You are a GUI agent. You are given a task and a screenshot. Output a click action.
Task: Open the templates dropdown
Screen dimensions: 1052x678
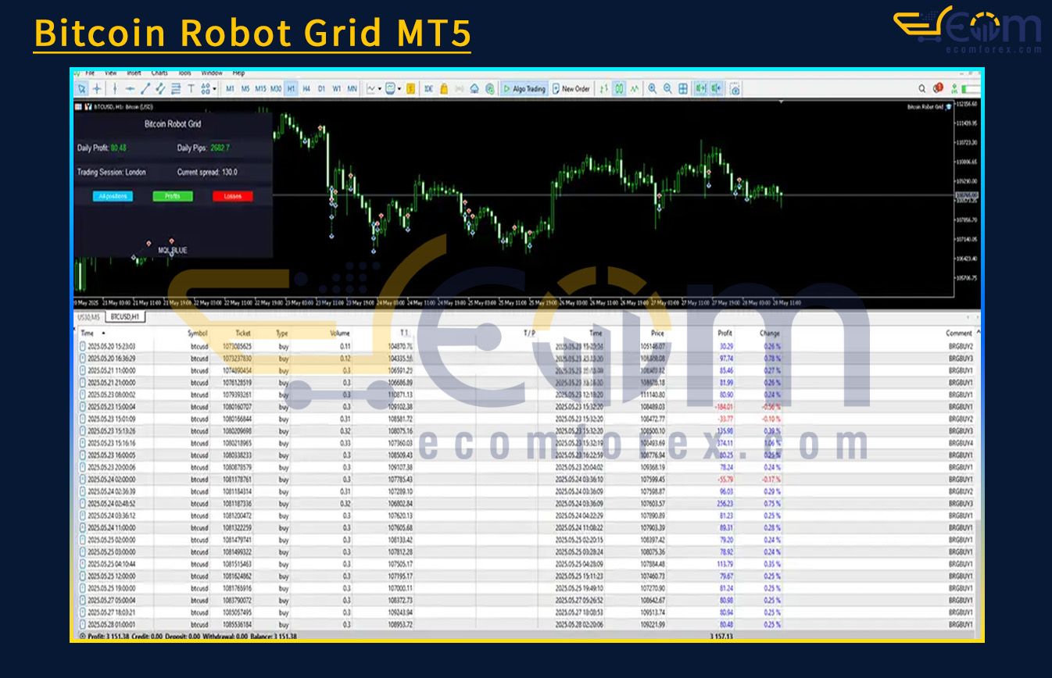click(x=393, y=89)
